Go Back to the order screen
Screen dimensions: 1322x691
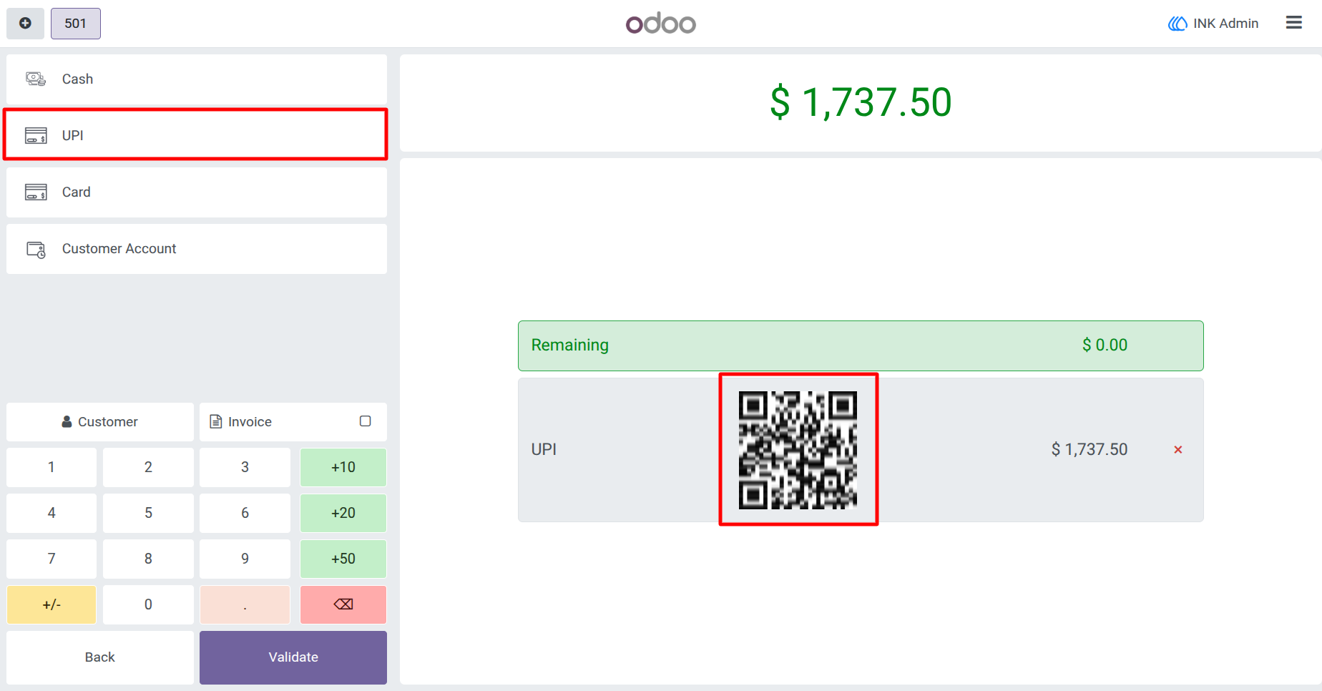[100, 657]
